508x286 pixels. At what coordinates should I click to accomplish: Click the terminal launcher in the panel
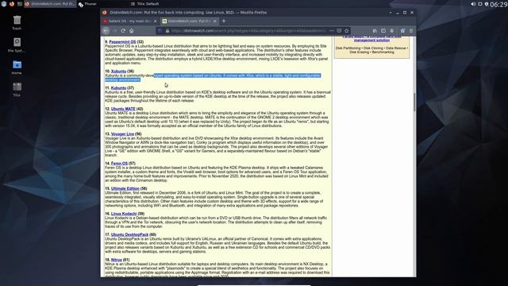coord(20,4)
